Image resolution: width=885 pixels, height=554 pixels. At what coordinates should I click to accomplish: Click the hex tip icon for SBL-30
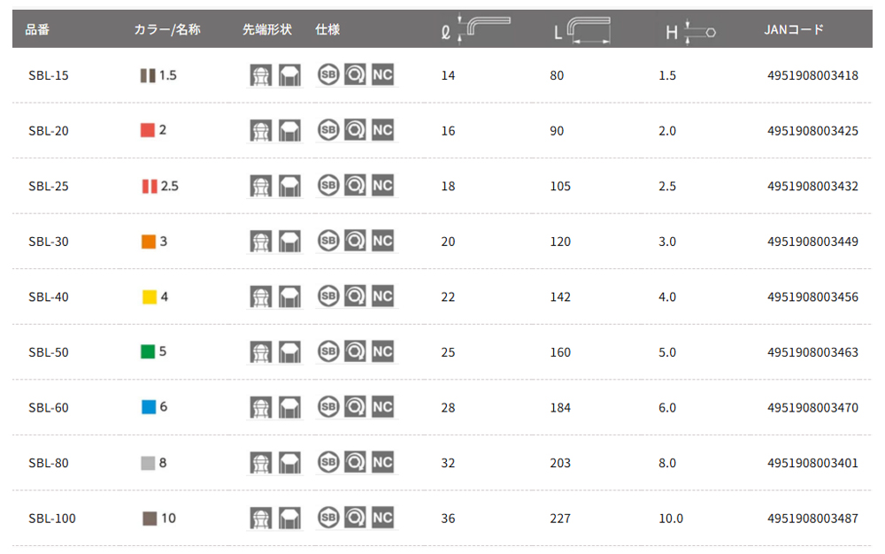pos(289,242)
